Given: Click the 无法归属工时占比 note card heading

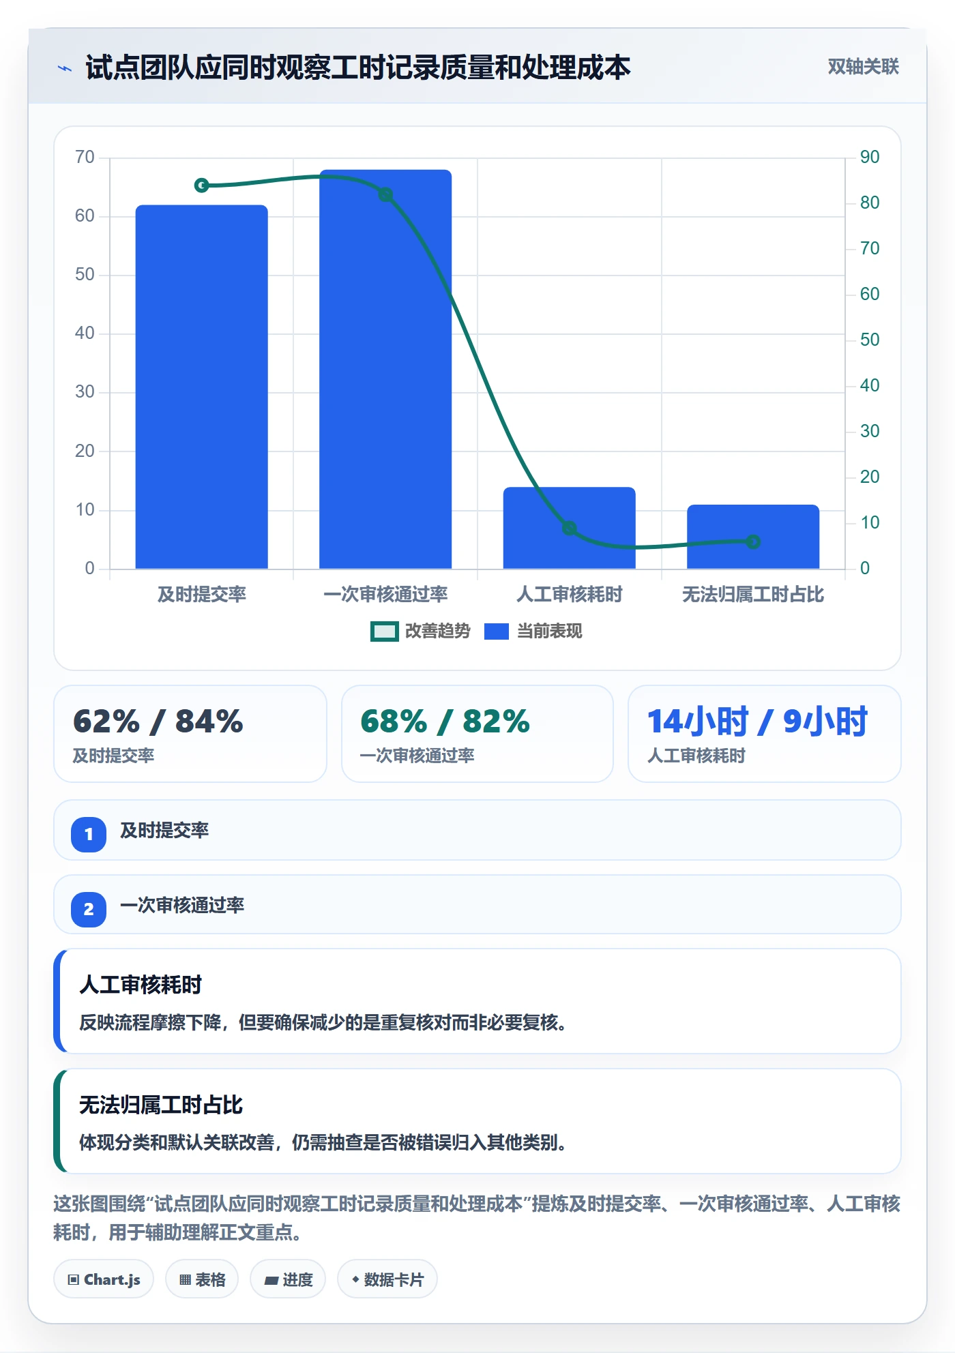Looking at the screenshot, I should click(161, 1105).
